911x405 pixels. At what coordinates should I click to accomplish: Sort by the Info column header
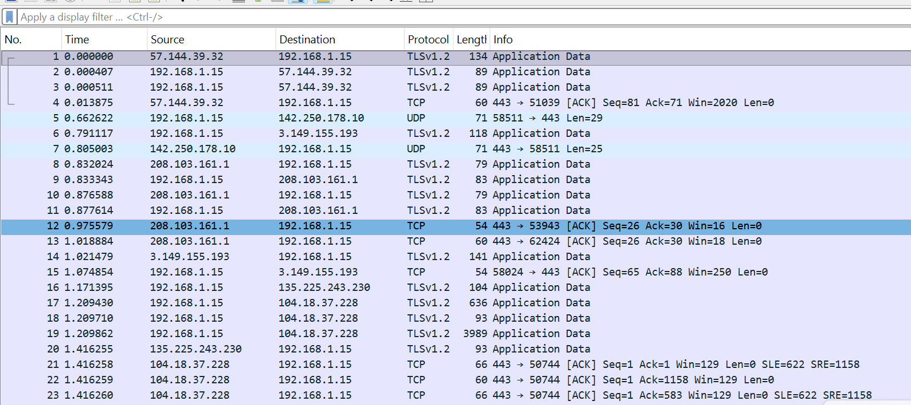point(700,39)
